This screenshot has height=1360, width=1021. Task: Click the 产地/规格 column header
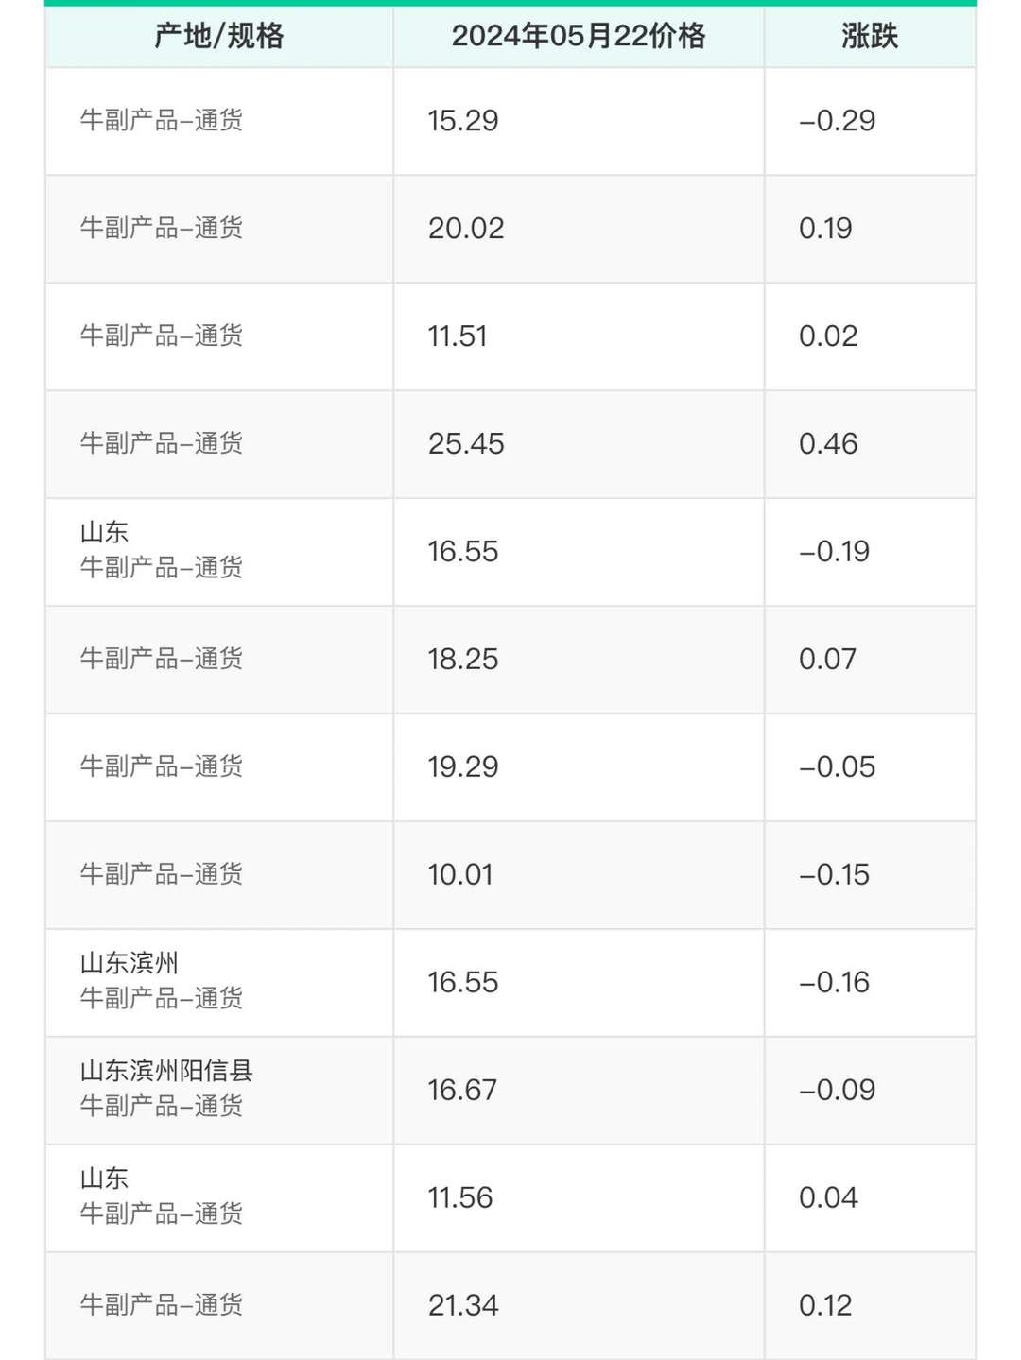point(219,36)
